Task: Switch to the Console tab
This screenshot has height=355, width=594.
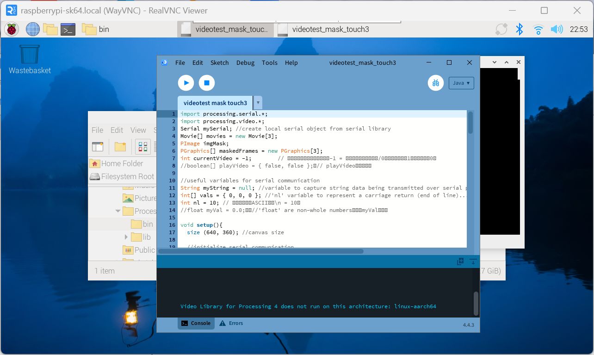Action: tap(196, 323)
